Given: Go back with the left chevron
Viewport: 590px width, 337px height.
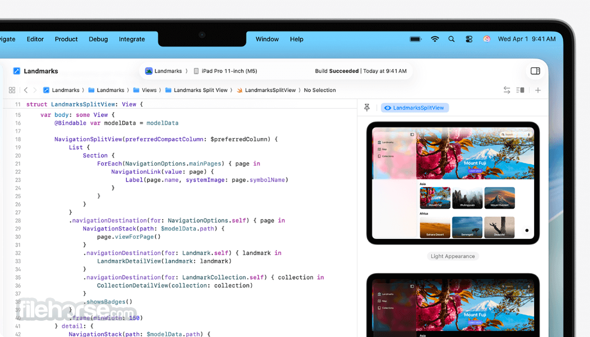Looking at the screenshot, I should point(25,90).
